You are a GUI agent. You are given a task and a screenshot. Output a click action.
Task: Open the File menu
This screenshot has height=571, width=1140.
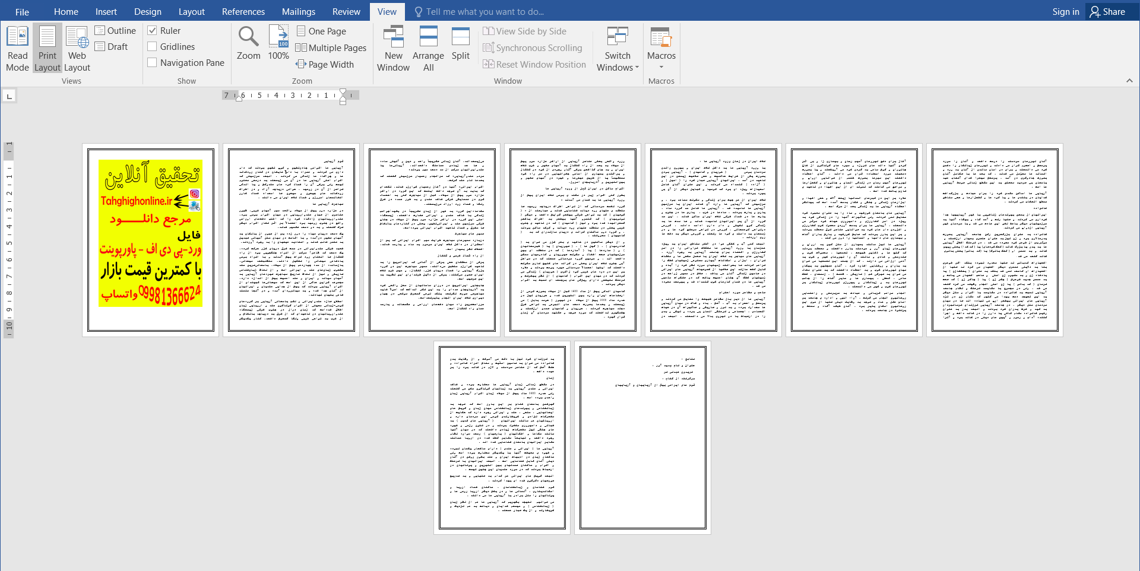click(x=22, y=11)
